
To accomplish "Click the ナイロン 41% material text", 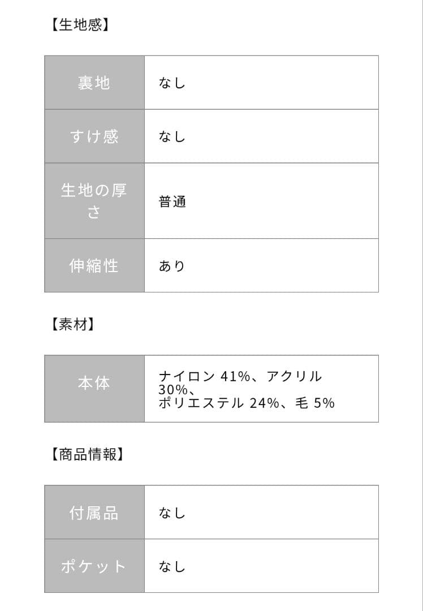I will coord(204,376).
